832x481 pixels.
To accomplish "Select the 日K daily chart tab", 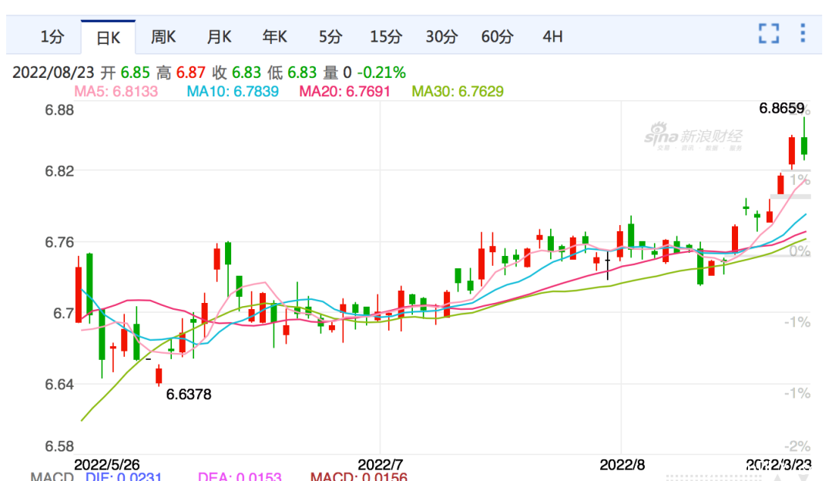I will coord(109,38).
